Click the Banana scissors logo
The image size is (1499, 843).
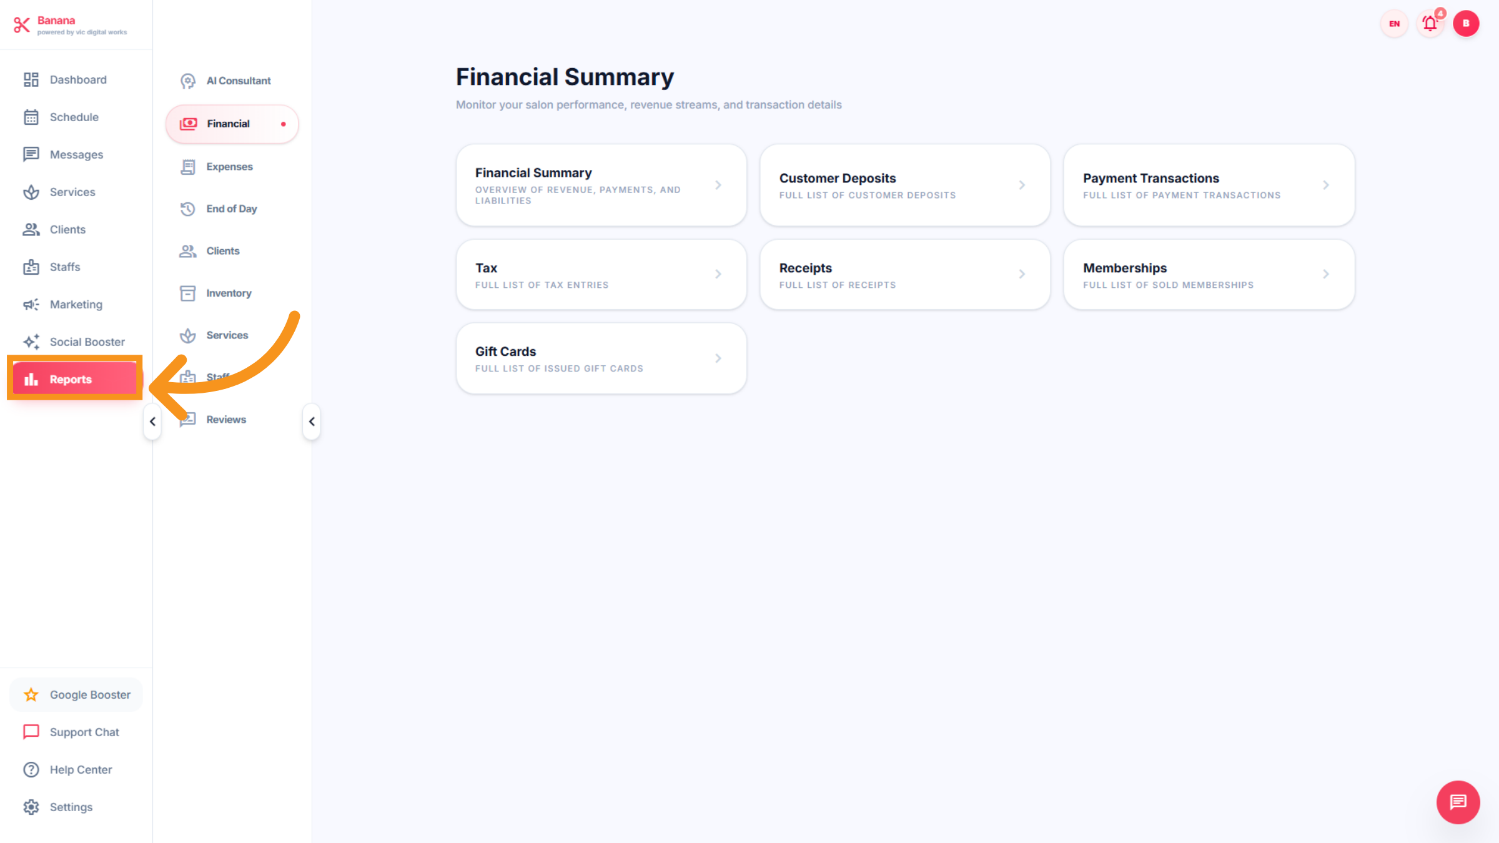click(22, 25)
